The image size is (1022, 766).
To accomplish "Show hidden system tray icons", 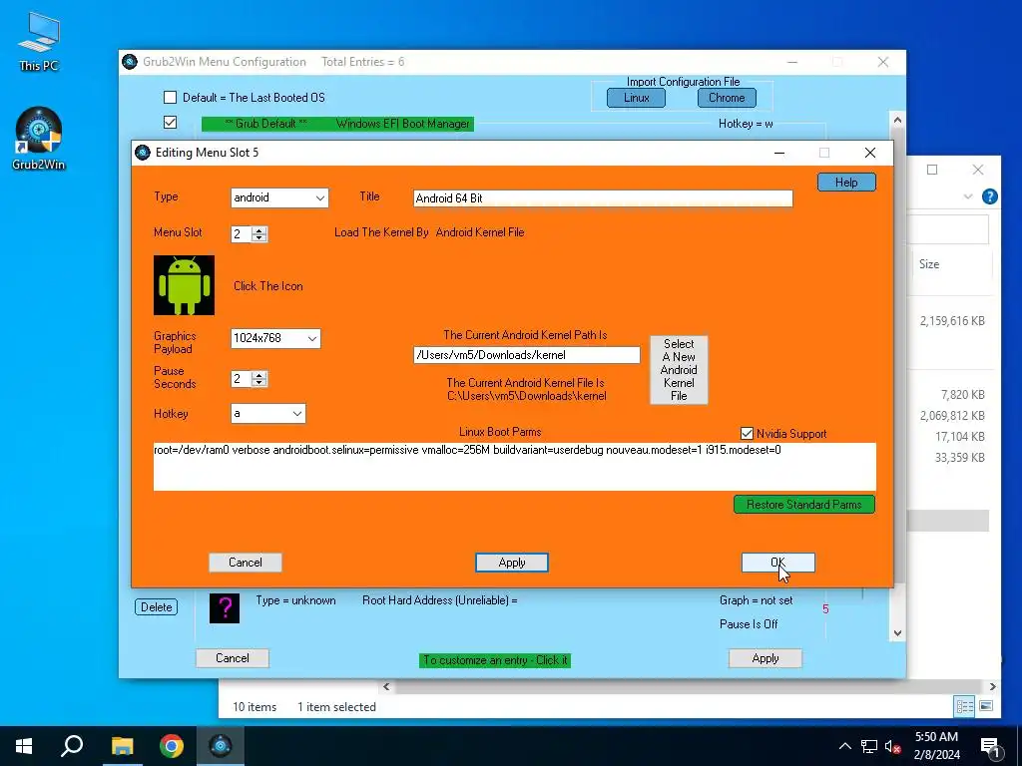I will (844, 746).
